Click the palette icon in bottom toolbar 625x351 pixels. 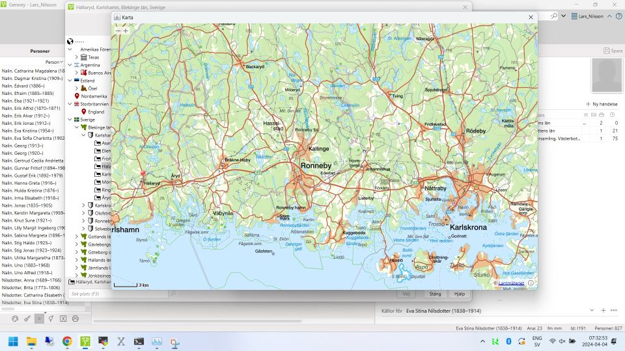point(15,318)
